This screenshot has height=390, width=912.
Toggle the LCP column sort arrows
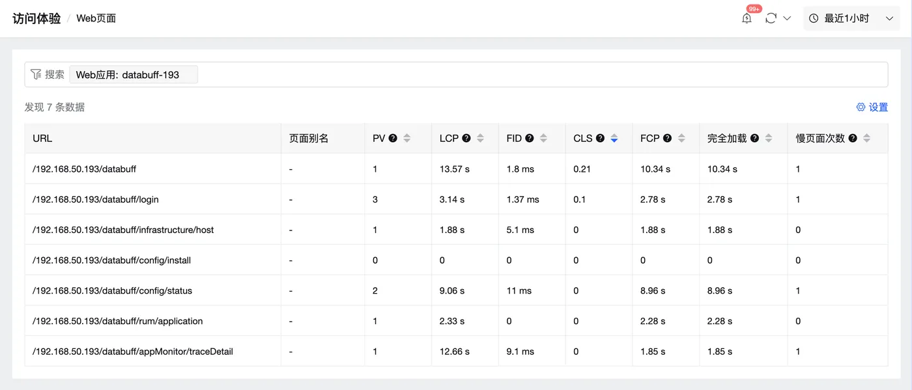pyautogui.click(x=481, y=138)
